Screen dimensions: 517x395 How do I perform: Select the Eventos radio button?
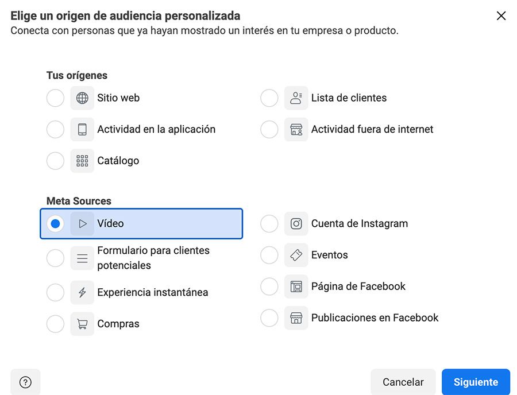tap(269, 255)
